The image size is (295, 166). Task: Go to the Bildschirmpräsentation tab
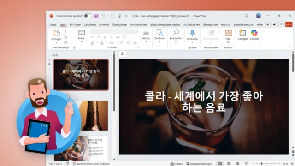(x=165, y=24)
